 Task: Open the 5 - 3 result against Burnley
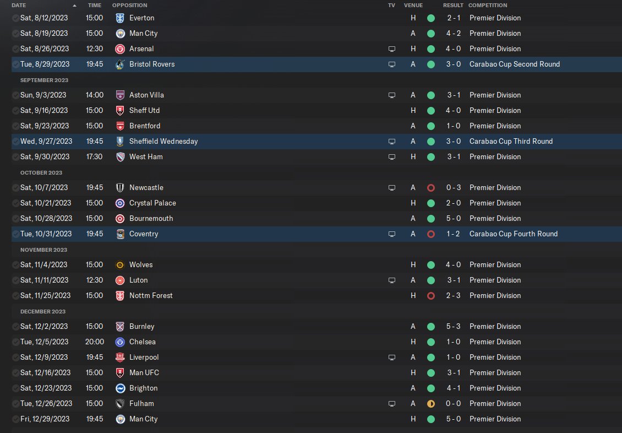click(x=453, y=326)
